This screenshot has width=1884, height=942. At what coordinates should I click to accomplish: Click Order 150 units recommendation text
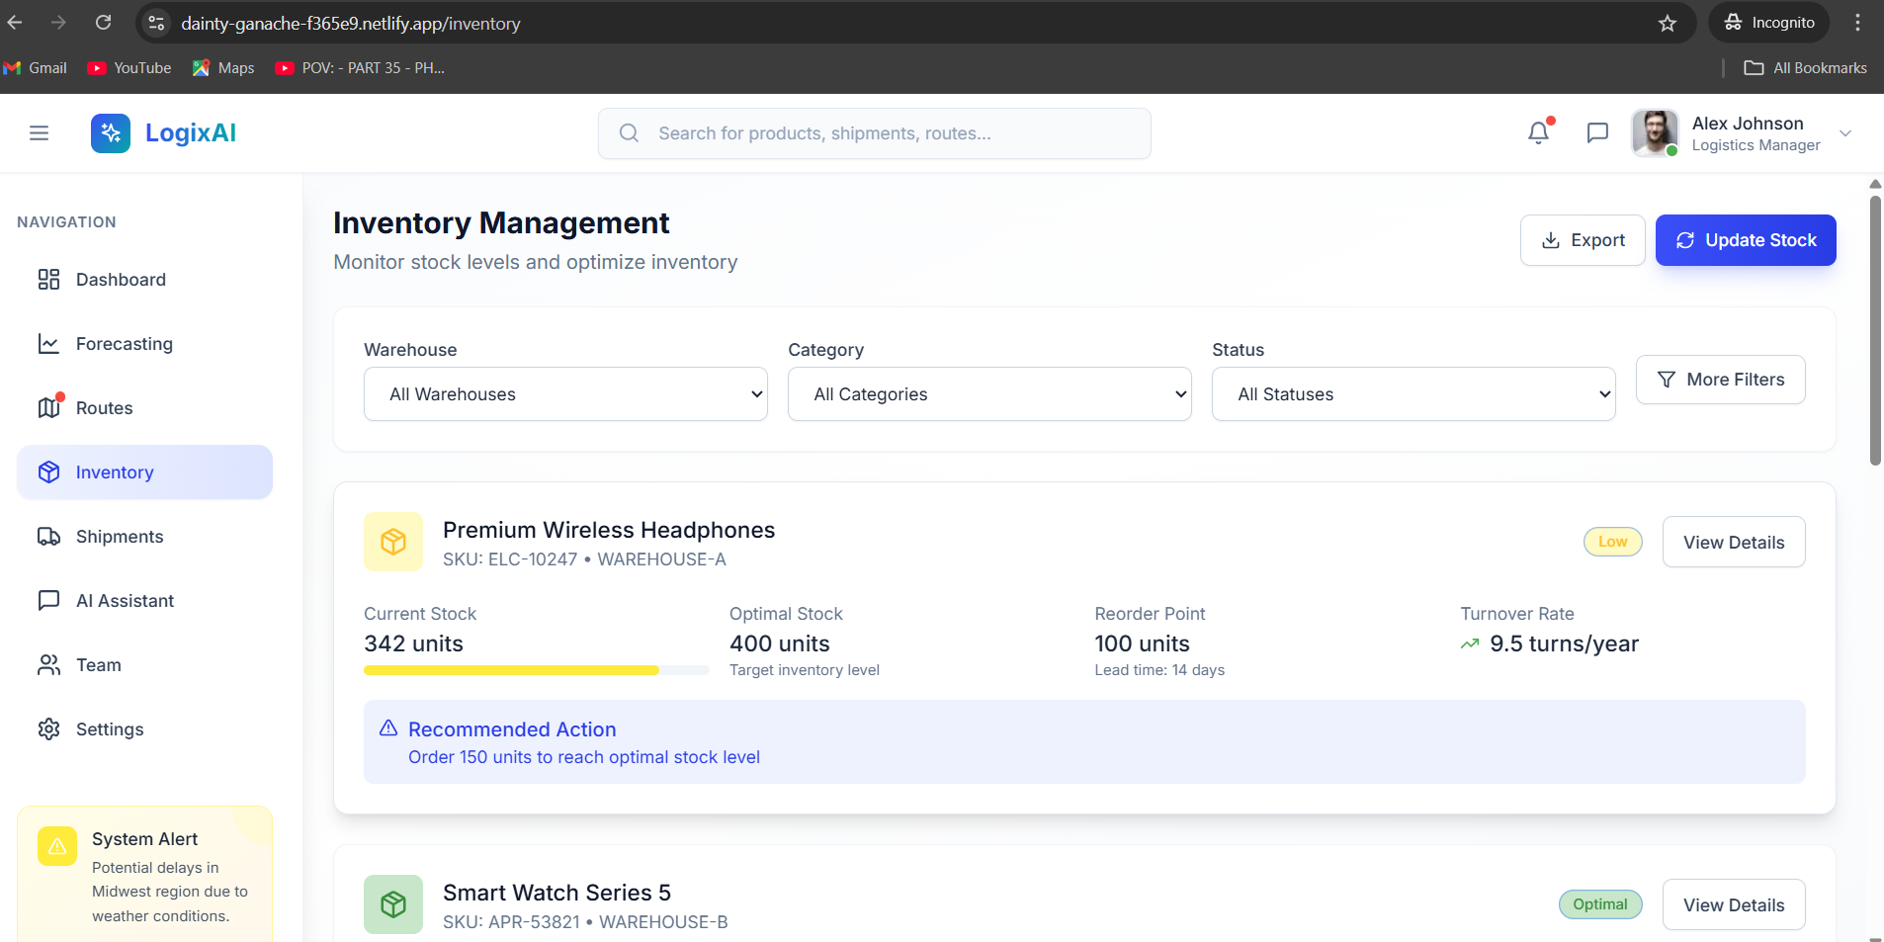pos(584,757)
